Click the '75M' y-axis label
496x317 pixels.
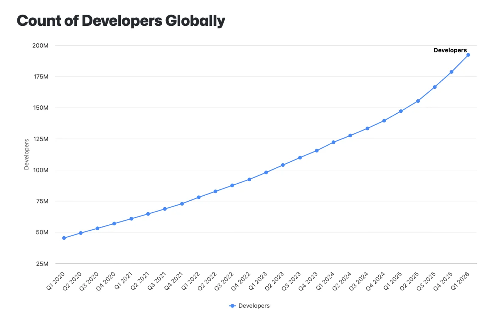click(42, 201)
